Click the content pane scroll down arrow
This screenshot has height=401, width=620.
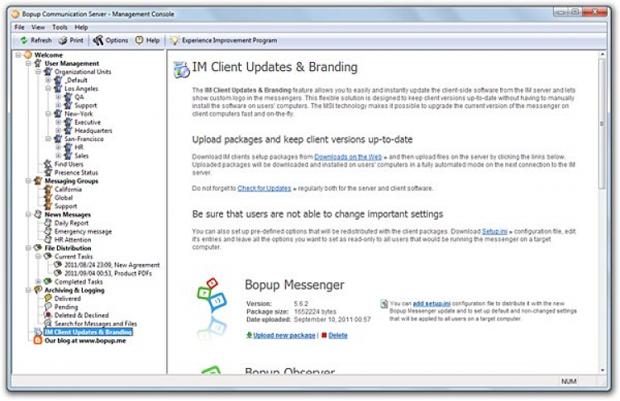coord(603,370)
